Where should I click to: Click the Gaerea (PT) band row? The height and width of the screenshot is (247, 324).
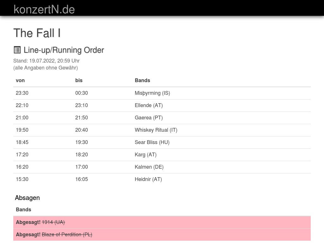click(149, 117)
